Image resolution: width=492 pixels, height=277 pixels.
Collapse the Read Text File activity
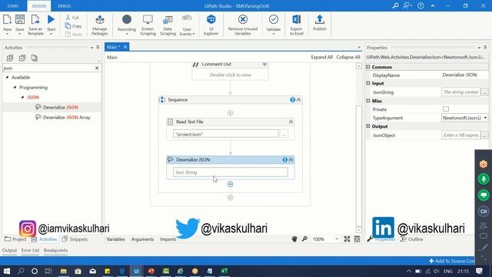[291, 122]
